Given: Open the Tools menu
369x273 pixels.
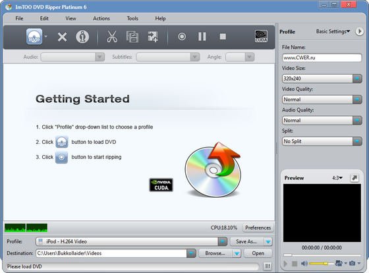Looking at the screenshot, I should [132, 18].
